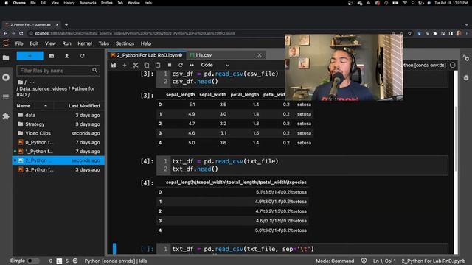Close the iris.csv tab
Image resolution: width=472 pixels, height=265 pixels.
click(x=260, y=55)
